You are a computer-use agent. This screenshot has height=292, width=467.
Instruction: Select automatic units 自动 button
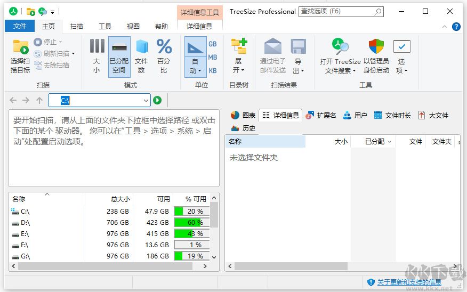195,57
